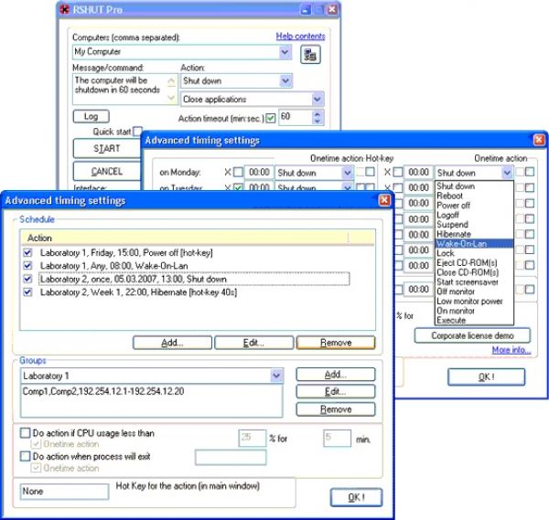The height and width of the screenshot is (520, 549).
Task: Choose Start screensaver option
Action: [x=474, y=281]
